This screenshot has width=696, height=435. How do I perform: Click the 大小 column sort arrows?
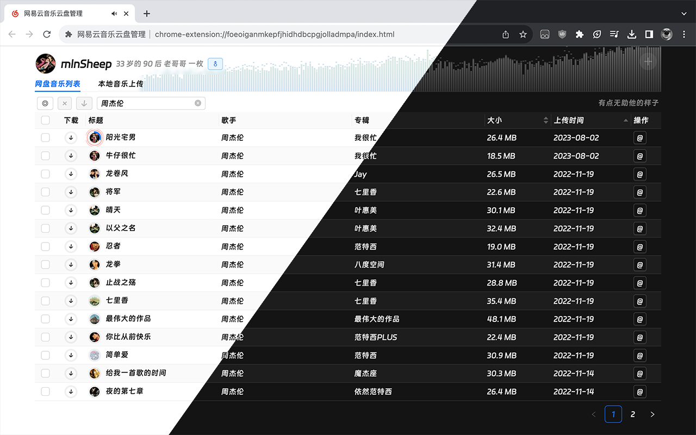tap(546, 120)
